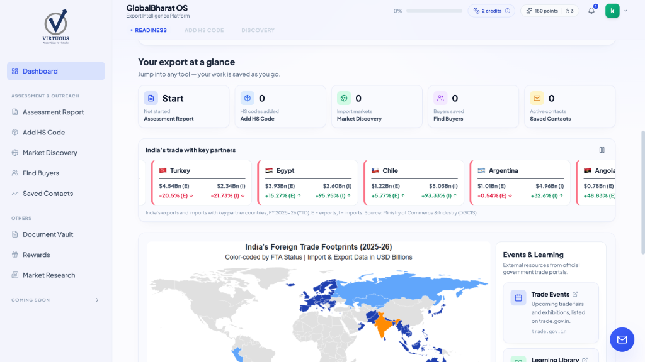Open Find Buyers in the sidebar
Viewport: 645px width, 362px height.
(x=56, y=173)
